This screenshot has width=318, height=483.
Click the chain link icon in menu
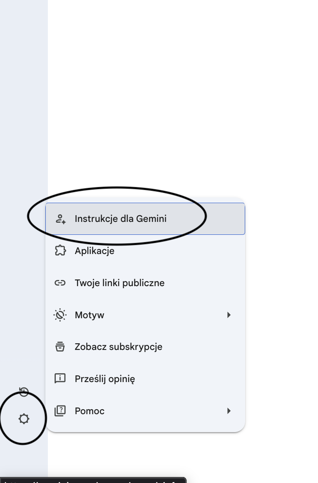tap(60, 283)
